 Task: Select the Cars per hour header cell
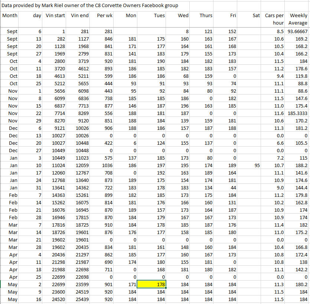[274, 19]
